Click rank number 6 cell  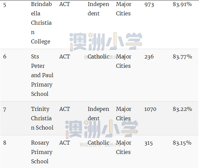[x=5, y=56]
